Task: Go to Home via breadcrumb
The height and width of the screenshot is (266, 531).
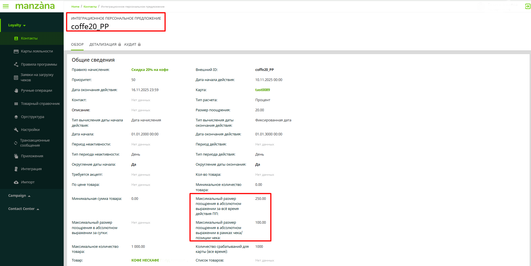Action: click(x=75, y=7)
